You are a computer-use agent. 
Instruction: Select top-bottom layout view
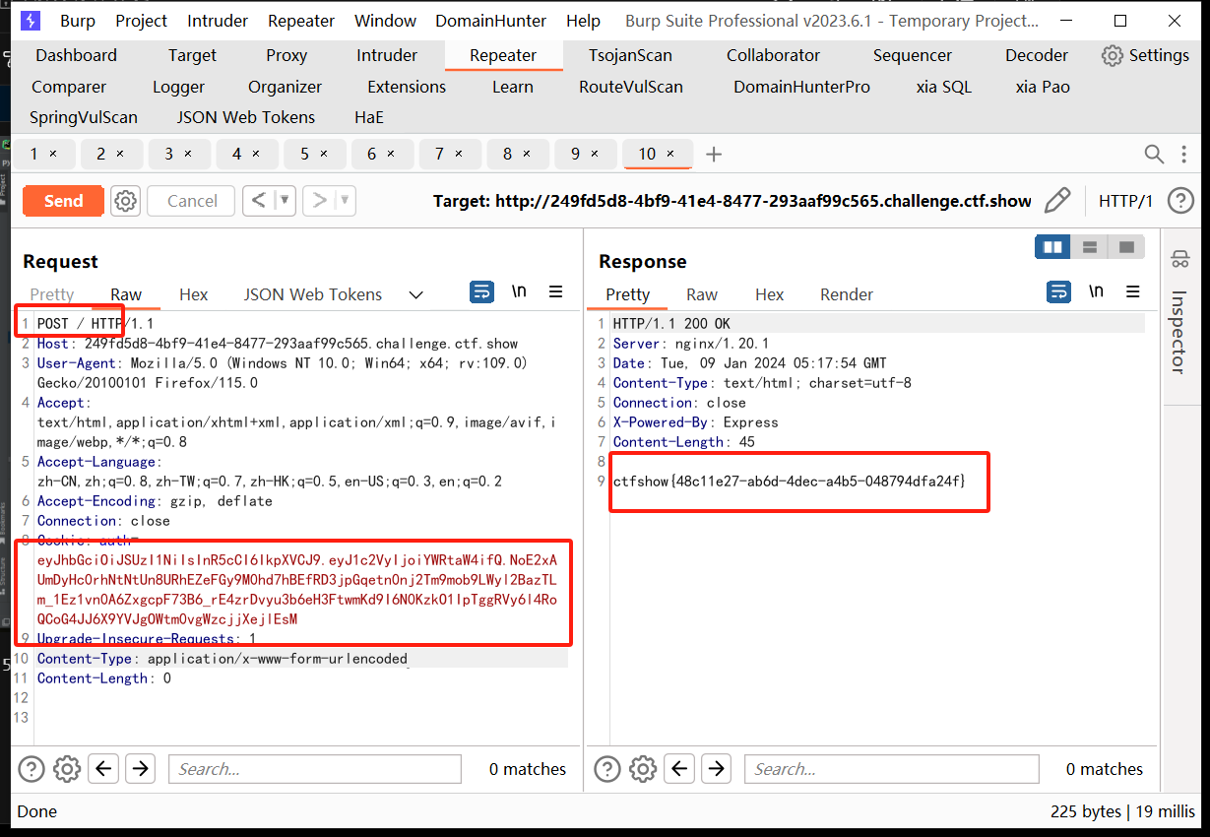pos(1090,246)
